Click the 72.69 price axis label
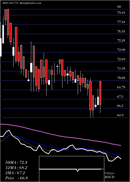130x182 pixels. (121, 59)
